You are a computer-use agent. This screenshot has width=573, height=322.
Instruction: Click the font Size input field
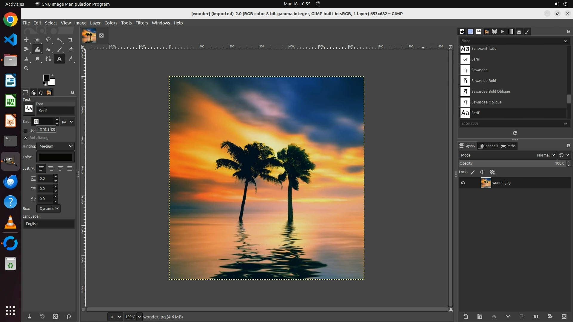[x=43, y=122]
